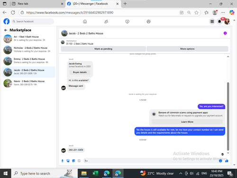Send a thumbs up like
This screenshot has height=178, width=237.
[227, 161]
